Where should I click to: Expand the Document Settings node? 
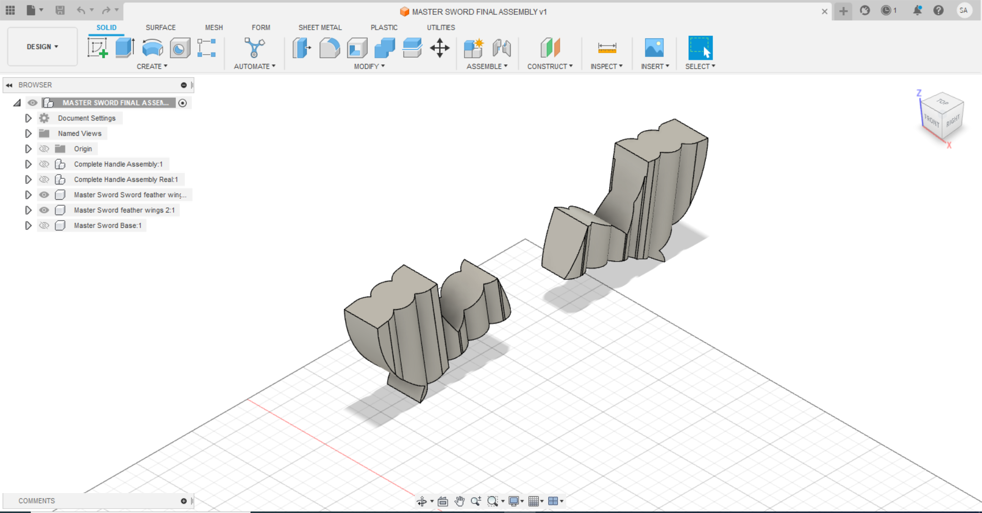[29, 118]
